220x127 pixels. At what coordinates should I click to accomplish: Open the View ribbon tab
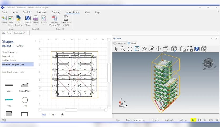click(87, 12)
